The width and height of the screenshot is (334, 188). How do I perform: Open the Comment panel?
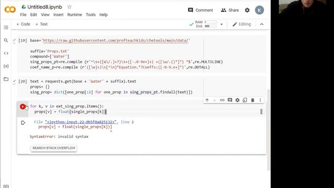point(200,10)
